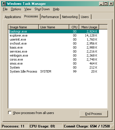Click the 464 K memory value
This screenshot has height=130, width=115.
pos(93,63)
